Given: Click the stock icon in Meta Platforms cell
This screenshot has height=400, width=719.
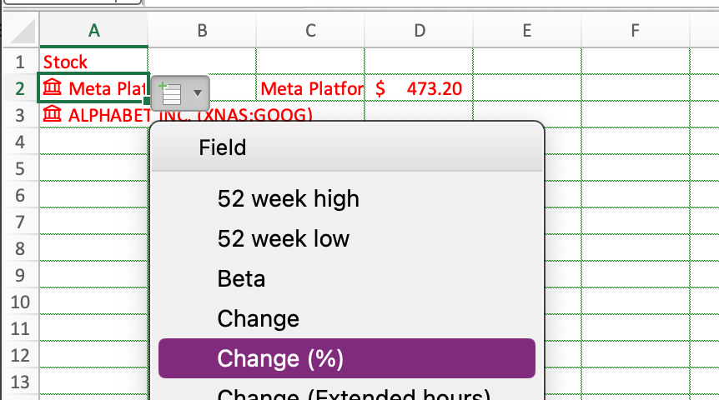Looking at the screenshot, I should (x=53, y=87).
